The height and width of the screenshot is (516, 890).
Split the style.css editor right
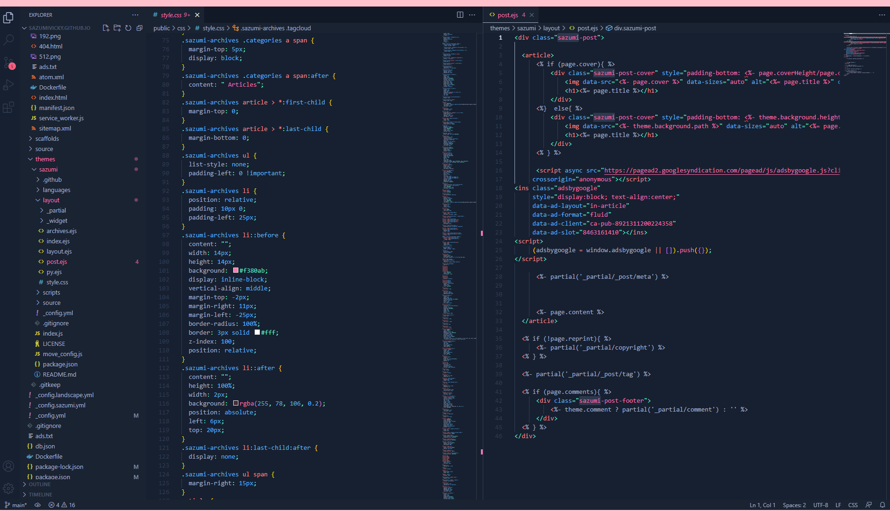(460, 15)
